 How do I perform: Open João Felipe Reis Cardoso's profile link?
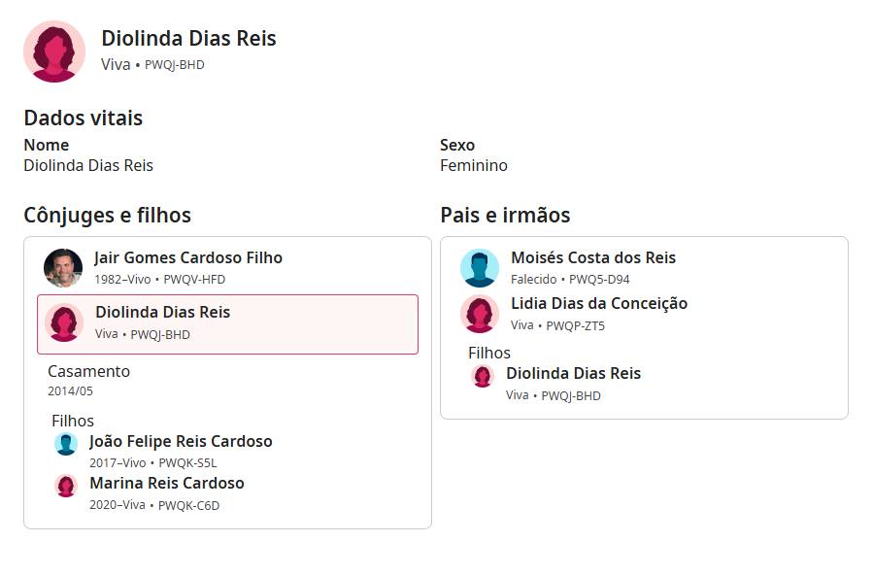point(181,442)
